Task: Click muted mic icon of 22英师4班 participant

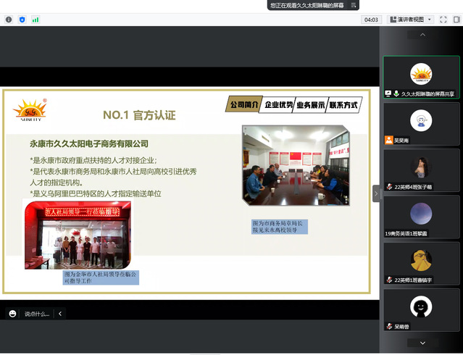Action: coord(390,187)
